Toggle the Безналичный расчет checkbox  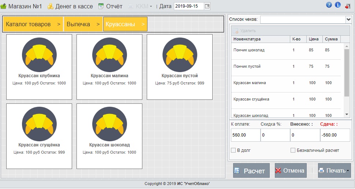click(293, 150)
